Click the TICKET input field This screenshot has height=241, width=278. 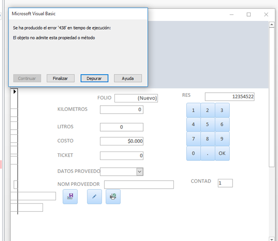pyautogui.click(x=121, y=156)
